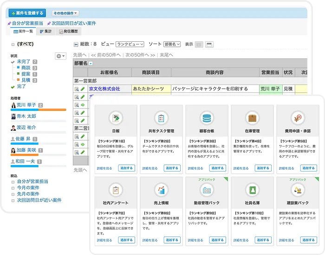Switch to the 集計 tab
The height and width of the screenshot is (255, 325).
45,32
